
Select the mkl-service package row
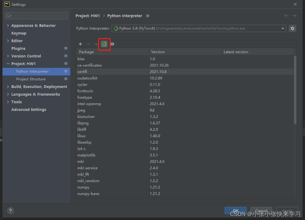[185, 168]
